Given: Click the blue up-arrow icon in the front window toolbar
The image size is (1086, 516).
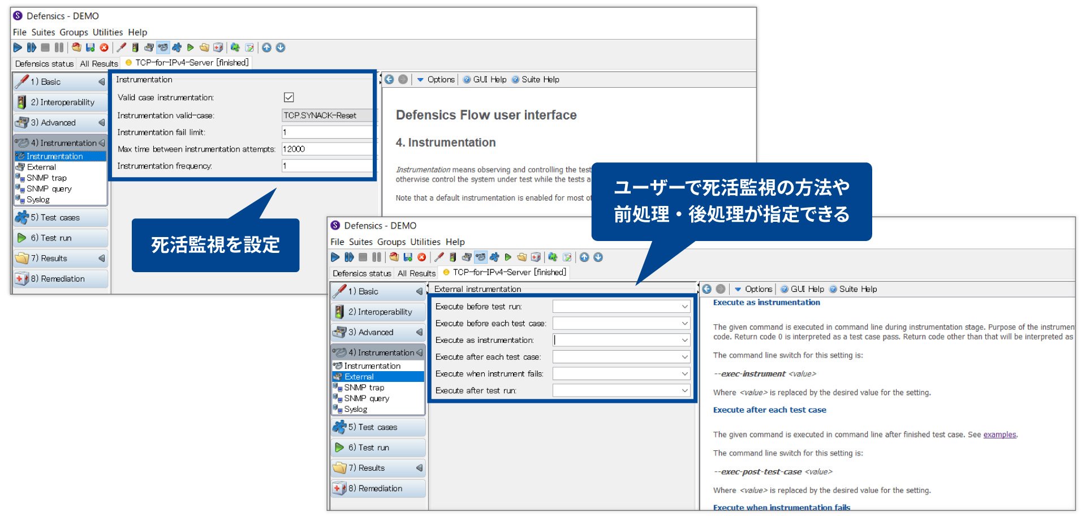Looking at the screenshot, I should pos(584,257).
